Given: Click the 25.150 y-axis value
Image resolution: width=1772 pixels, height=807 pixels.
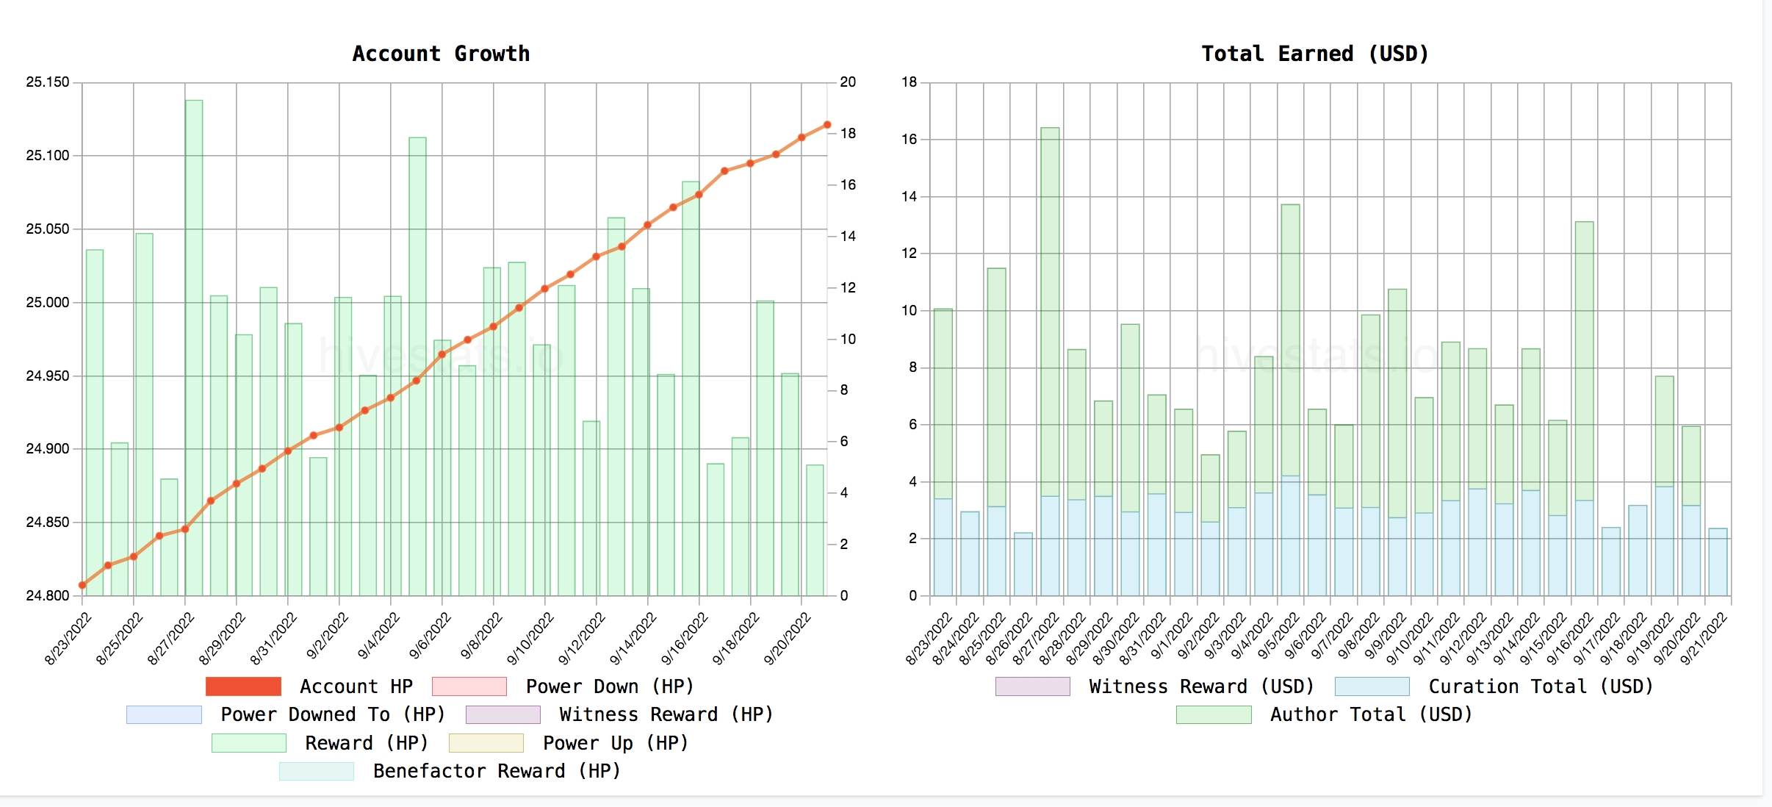Looking at the screenshot, I should tap(48, 82).
